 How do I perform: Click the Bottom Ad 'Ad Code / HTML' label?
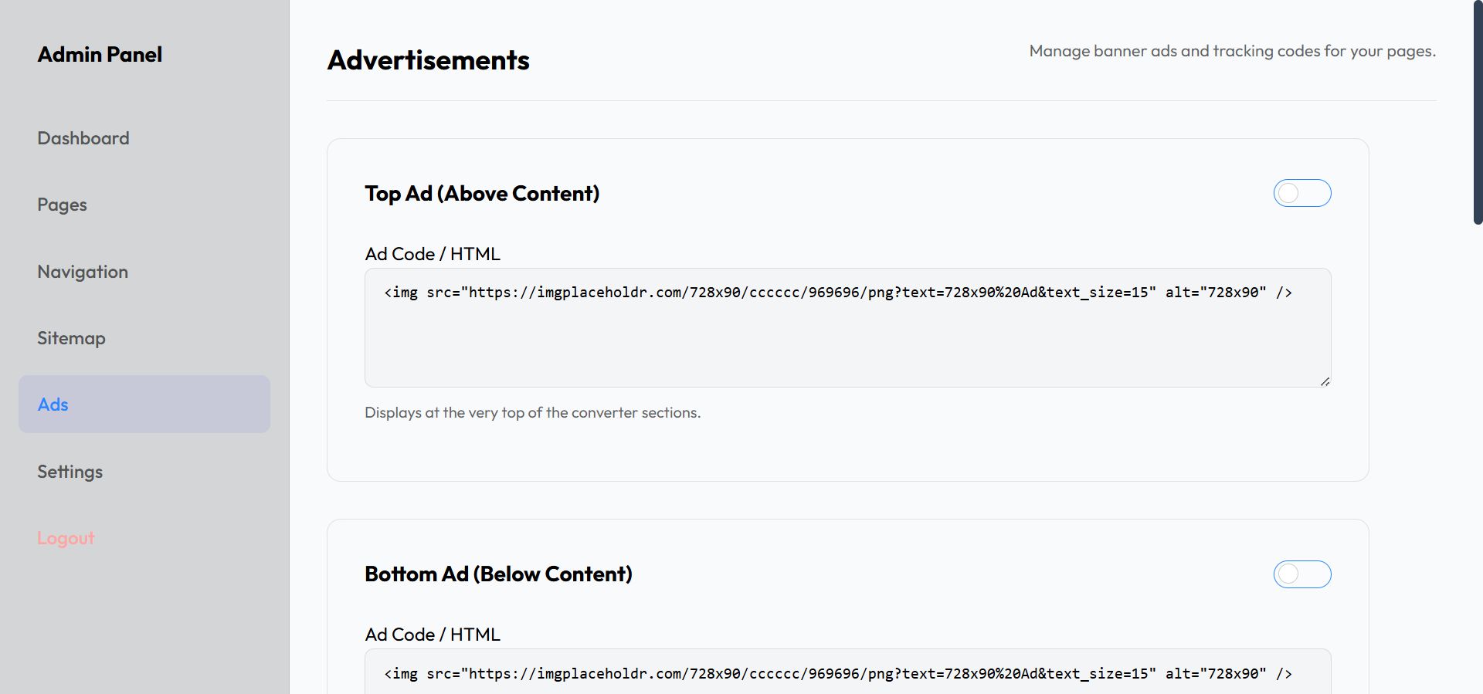432,635
